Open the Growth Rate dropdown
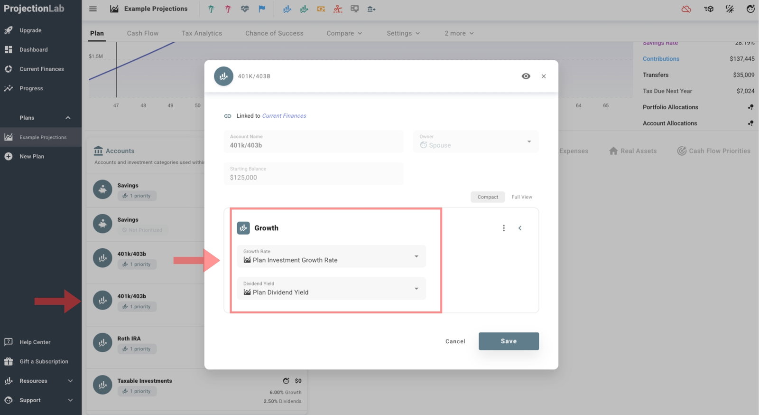This screenshot has width=759, height=415. [331, 256]
